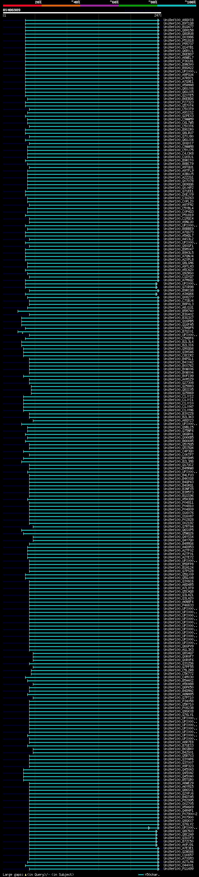This screenshot has width=199, height=877.
Task: Click the orange ~40% identity legend segment
Action: point(61,6)
